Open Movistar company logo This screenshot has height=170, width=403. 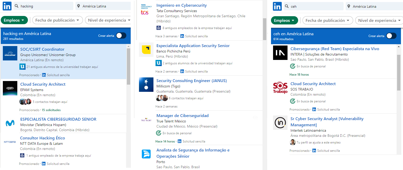10,123
